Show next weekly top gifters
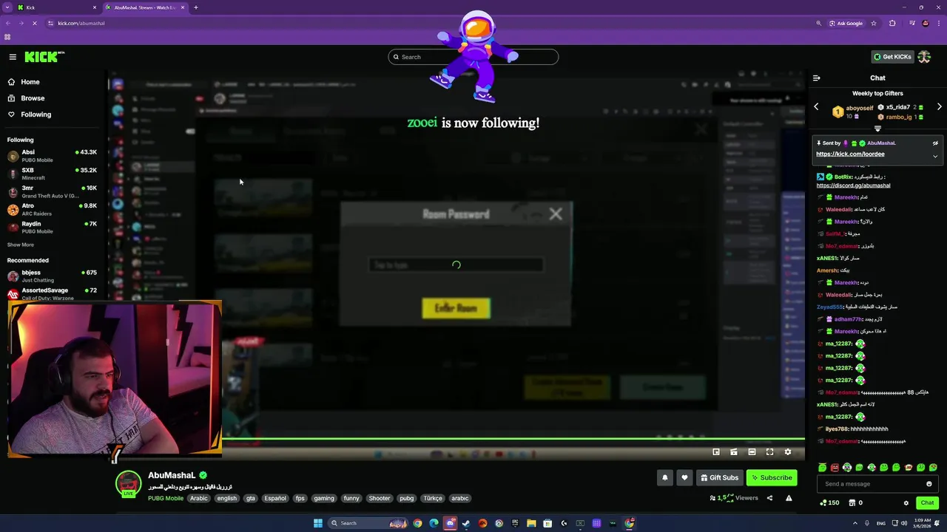Viewport: 947px width, 532px height. click(939, 107)
